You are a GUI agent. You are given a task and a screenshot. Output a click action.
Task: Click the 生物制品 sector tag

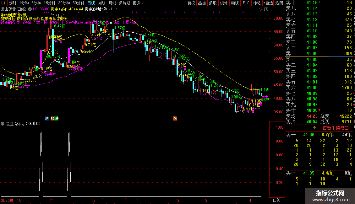click(x=8, y=15)
